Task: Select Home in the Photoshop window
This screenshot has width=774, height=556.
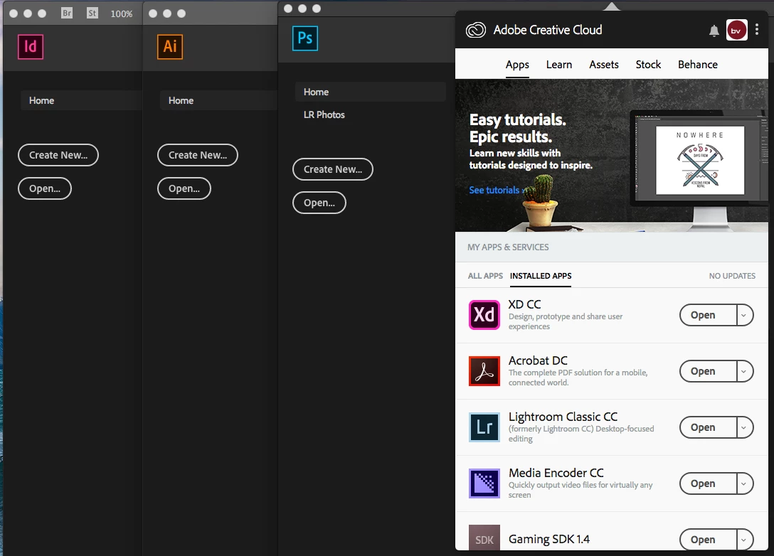Action: [x=371, y=92]
